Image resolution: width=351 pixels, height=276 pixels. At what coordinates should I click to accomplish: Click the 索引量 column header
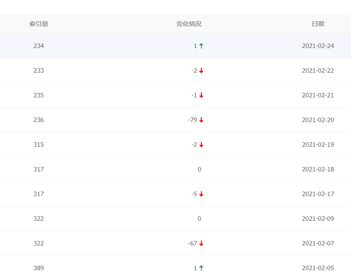[x=39, y=24]
